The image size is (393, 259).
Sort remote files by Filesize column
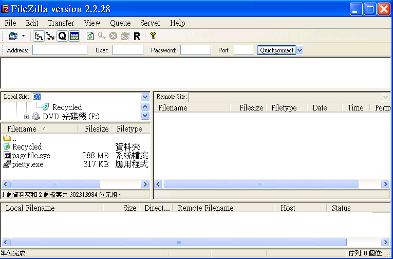pyautogui.click(x=248, y=108)
